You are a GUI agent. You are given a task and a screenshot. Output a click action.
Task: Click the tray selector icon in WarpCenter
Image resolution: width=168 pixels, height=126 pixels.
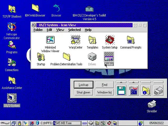(x=85, y=123)
